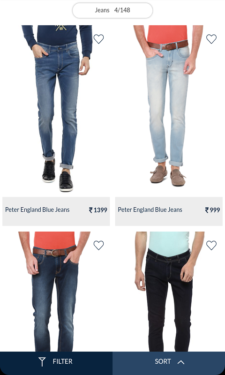Screen dimensions: 225x375
Task: Tap the heart icon on the black jeans
Action: [x=211, y=245]
